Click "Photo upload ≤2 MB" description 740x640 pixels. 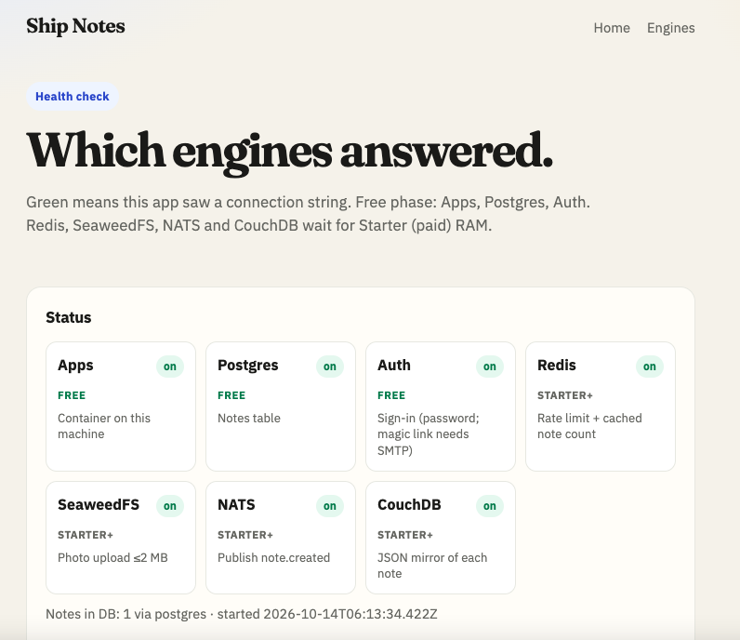click(x=112, y=558)
